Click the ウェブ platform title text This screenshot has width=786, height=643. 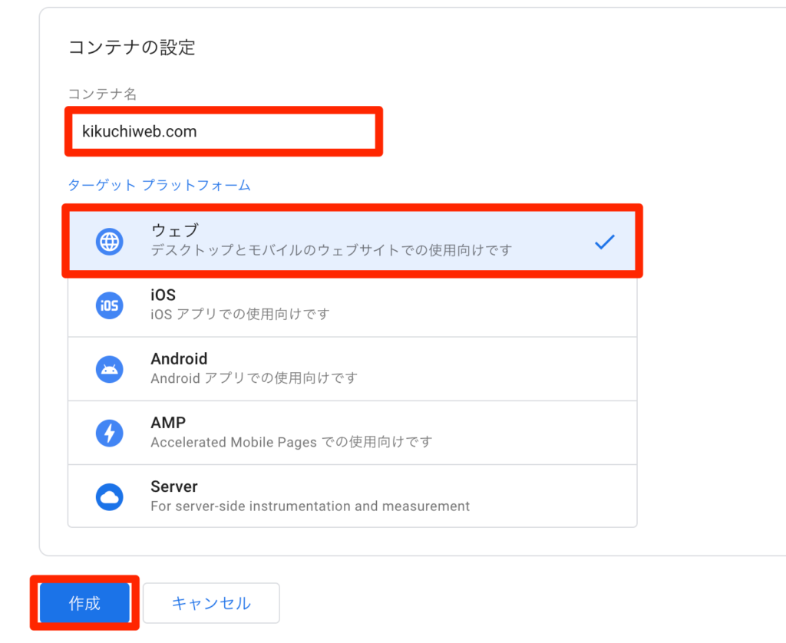[x=175, y=230]
